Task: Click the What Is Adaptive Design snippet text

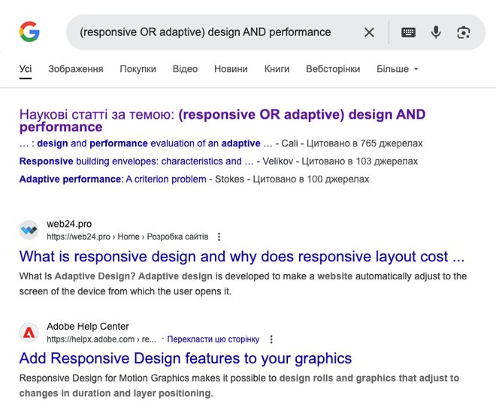Action: [243, 284]
